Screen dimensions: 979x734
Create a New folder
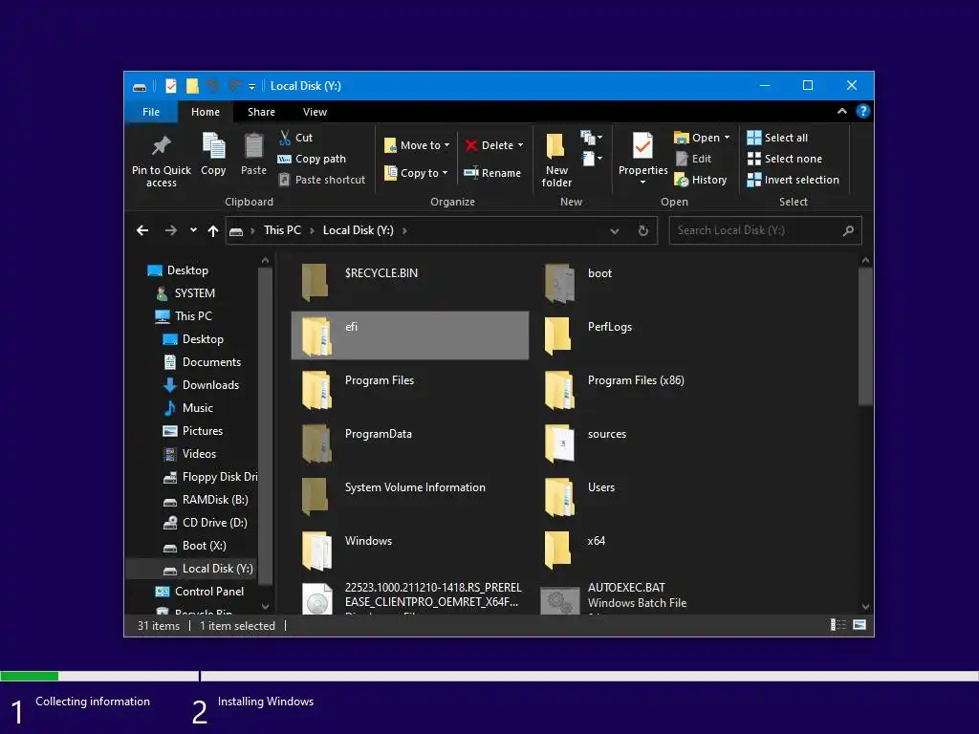[556, 160]
